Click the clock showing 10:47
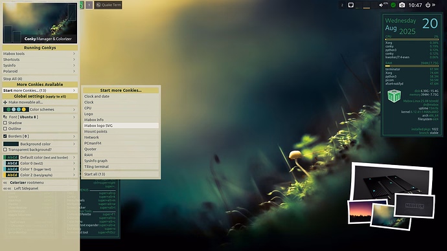Image resolution: width=447 pixels, height=251 pixels. 415,5
